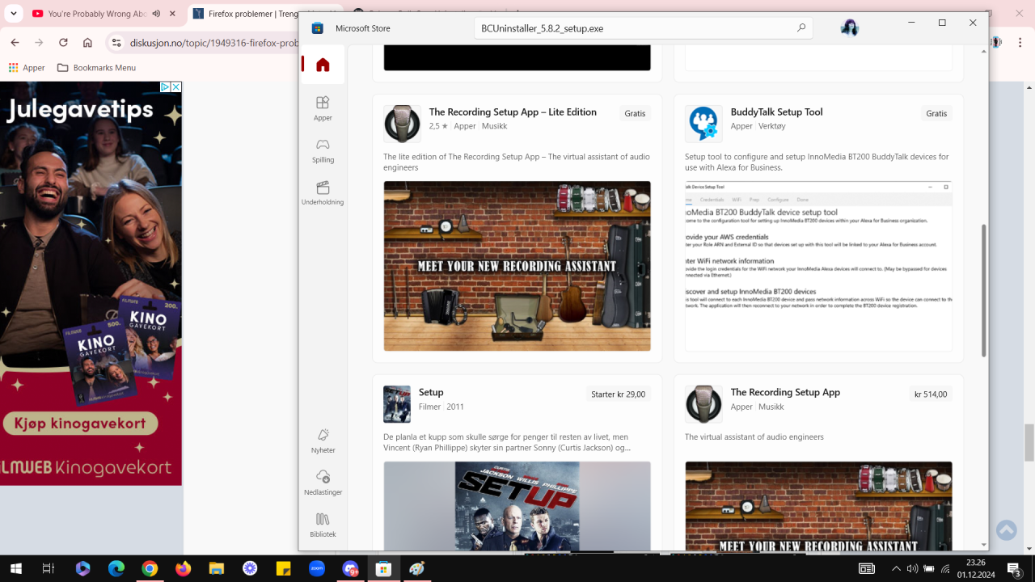1035x582 pixels.
Task: Click price button kr 514,00
Action: pos(930,394)
